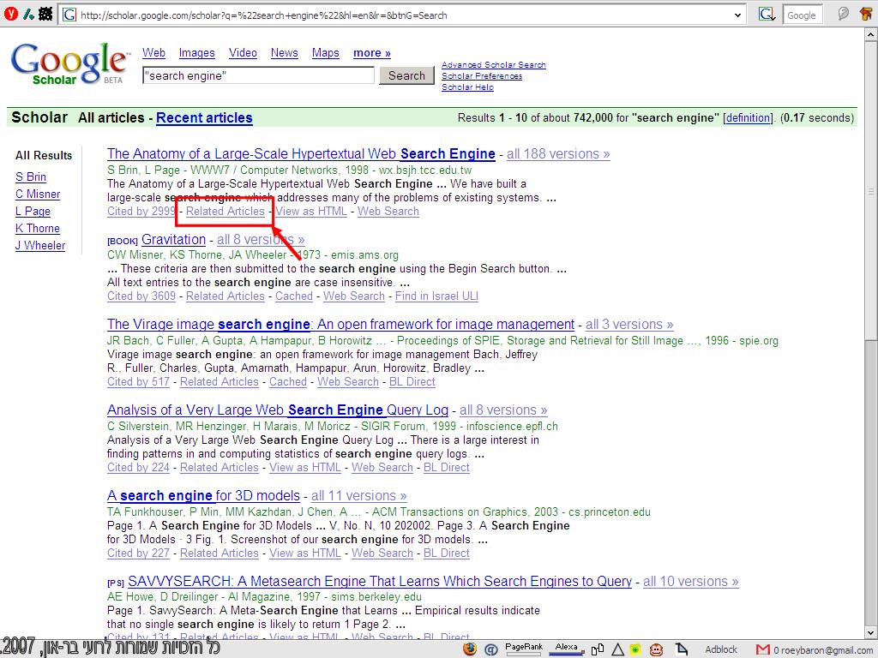Open 'Cited by 2999' link
878x658 pixels.
[141, 212]
